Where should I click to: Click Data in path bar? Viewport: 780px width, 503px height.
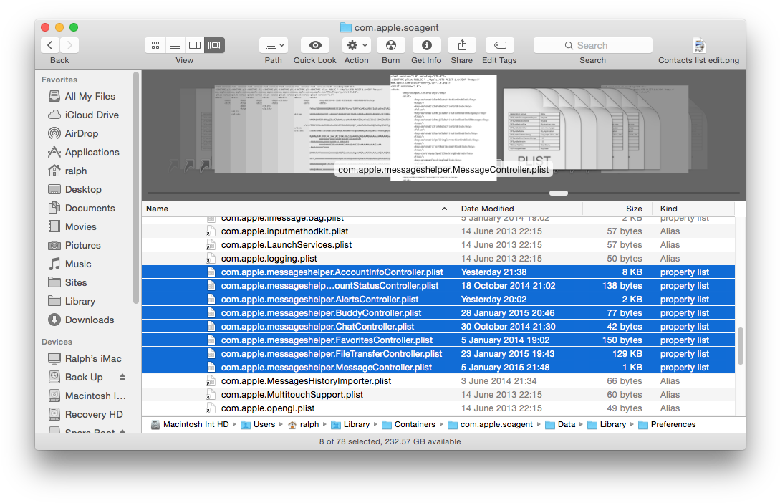[560, 424]
